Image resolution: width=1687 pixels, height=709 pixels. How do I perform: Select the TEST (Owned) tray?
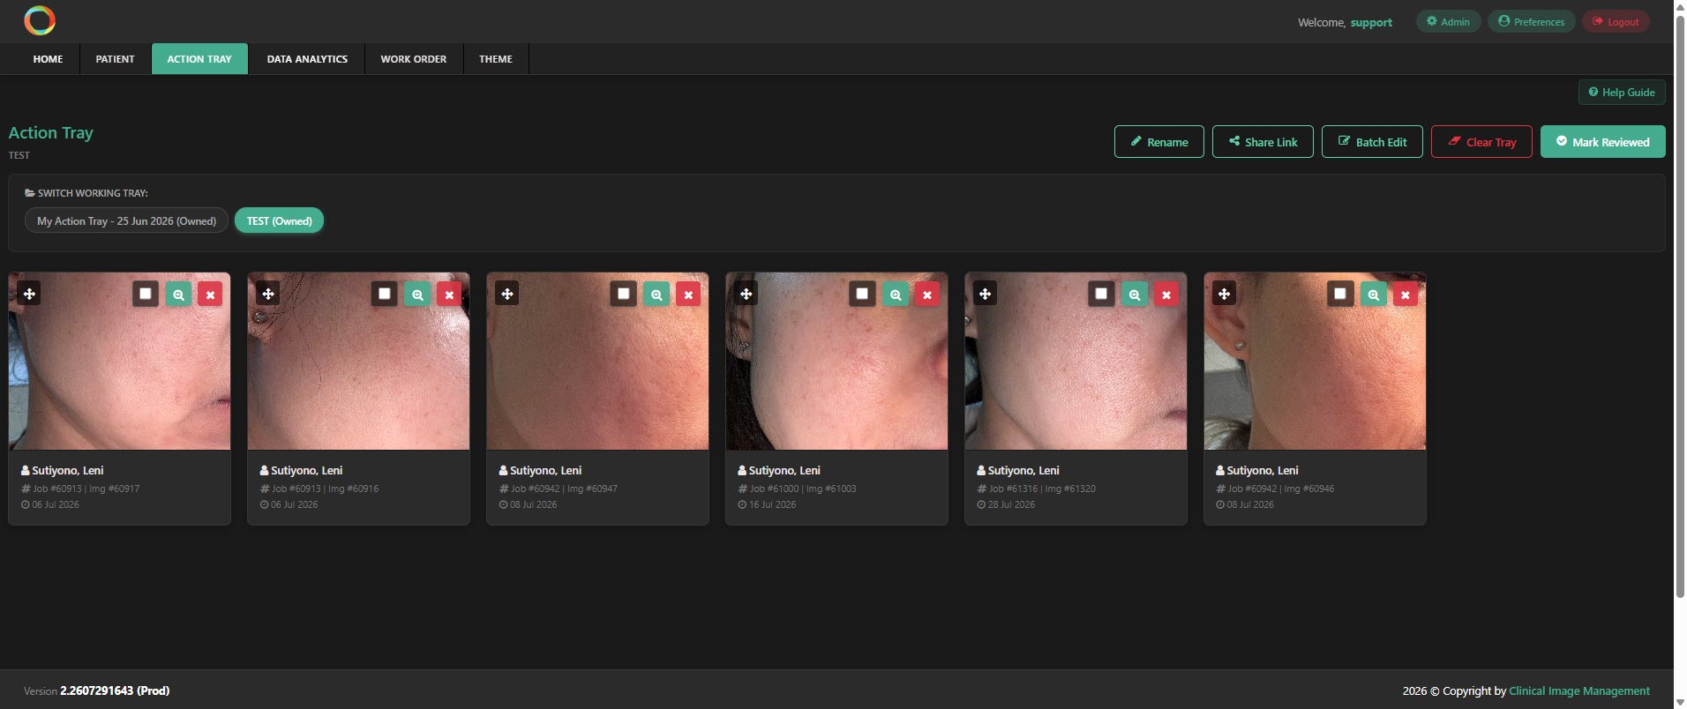279,220
